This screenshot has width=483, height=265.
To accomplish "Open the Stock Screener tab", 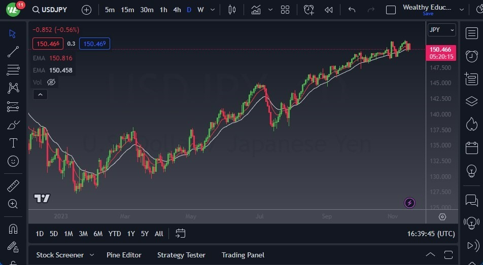I will (x=60, y=255).
